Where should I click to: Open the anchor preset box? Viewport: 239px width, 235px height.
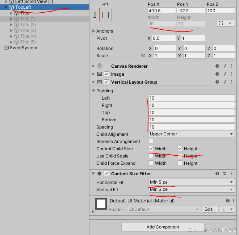[105, 15]
